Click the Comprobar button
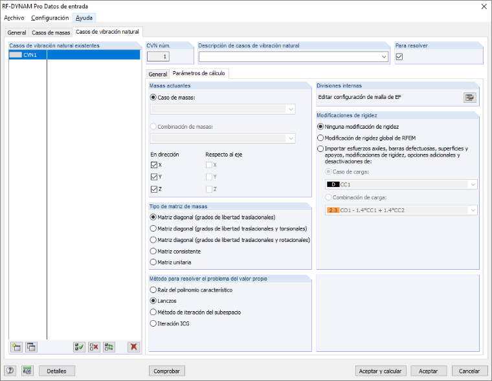Image resolution: width=492 pixels, height=381 pixels. pos(166,371)
